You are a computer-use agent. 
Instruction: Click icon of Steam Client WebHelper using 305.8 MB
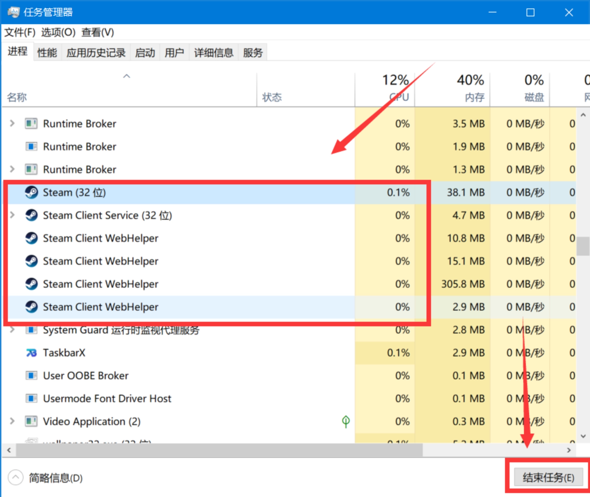31,284
